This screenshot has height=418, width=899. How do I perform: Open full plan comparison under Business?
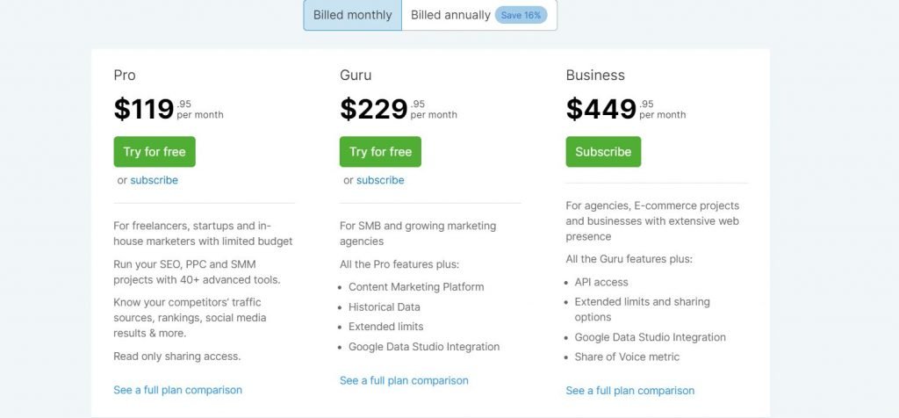coord(629,391)
